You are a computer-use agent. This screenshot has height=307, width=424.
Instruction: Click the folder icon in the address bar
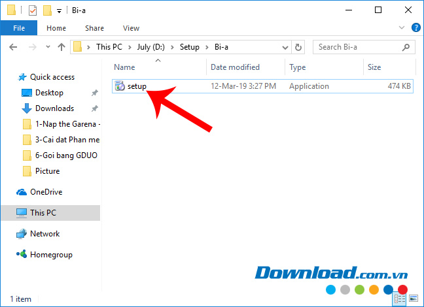(78, 47)
